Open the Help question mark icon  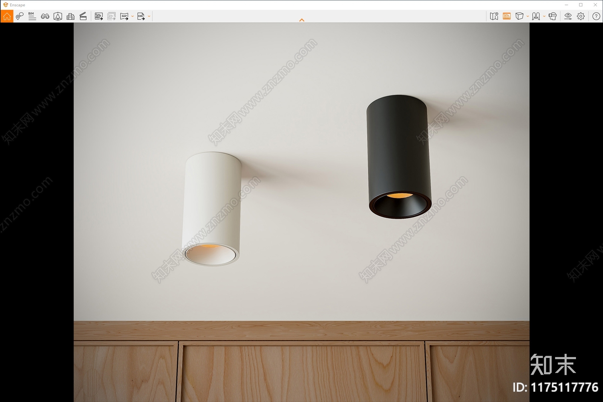click(596, 16)
